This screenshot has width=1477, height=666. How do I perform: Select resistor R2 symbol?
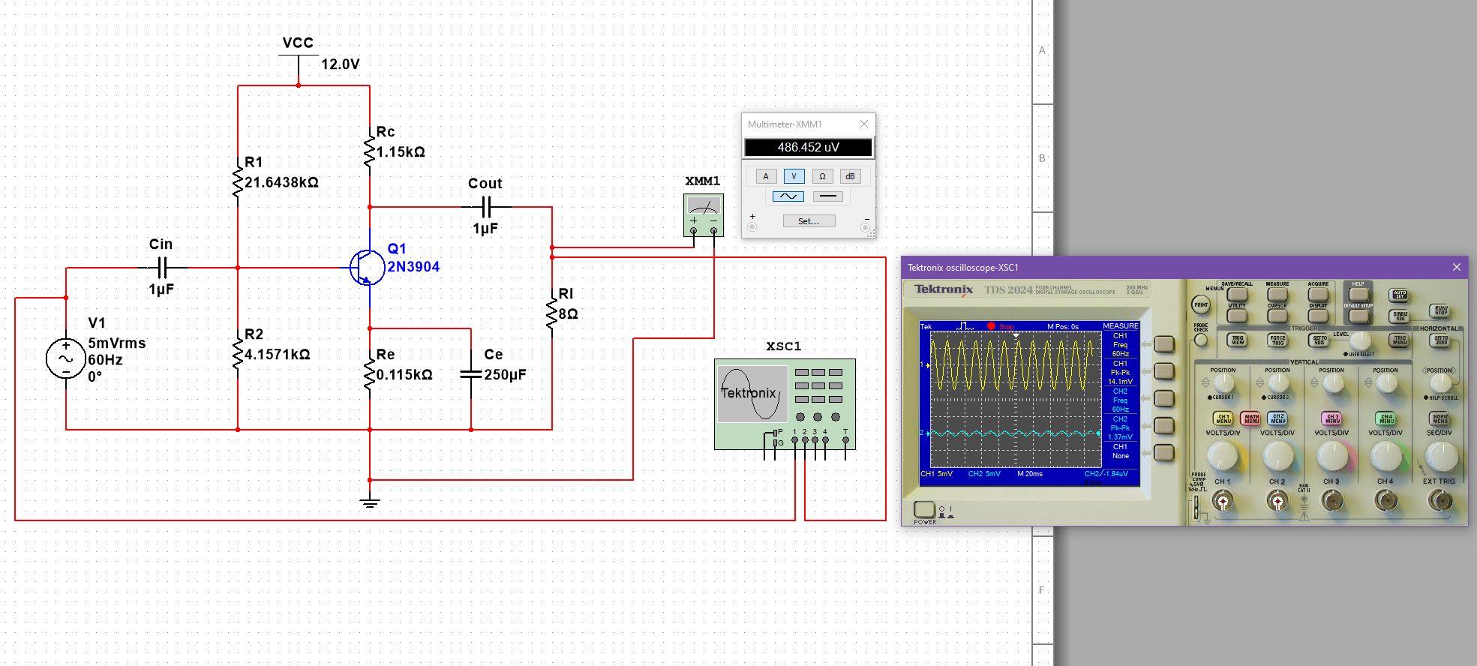[238, 354]
